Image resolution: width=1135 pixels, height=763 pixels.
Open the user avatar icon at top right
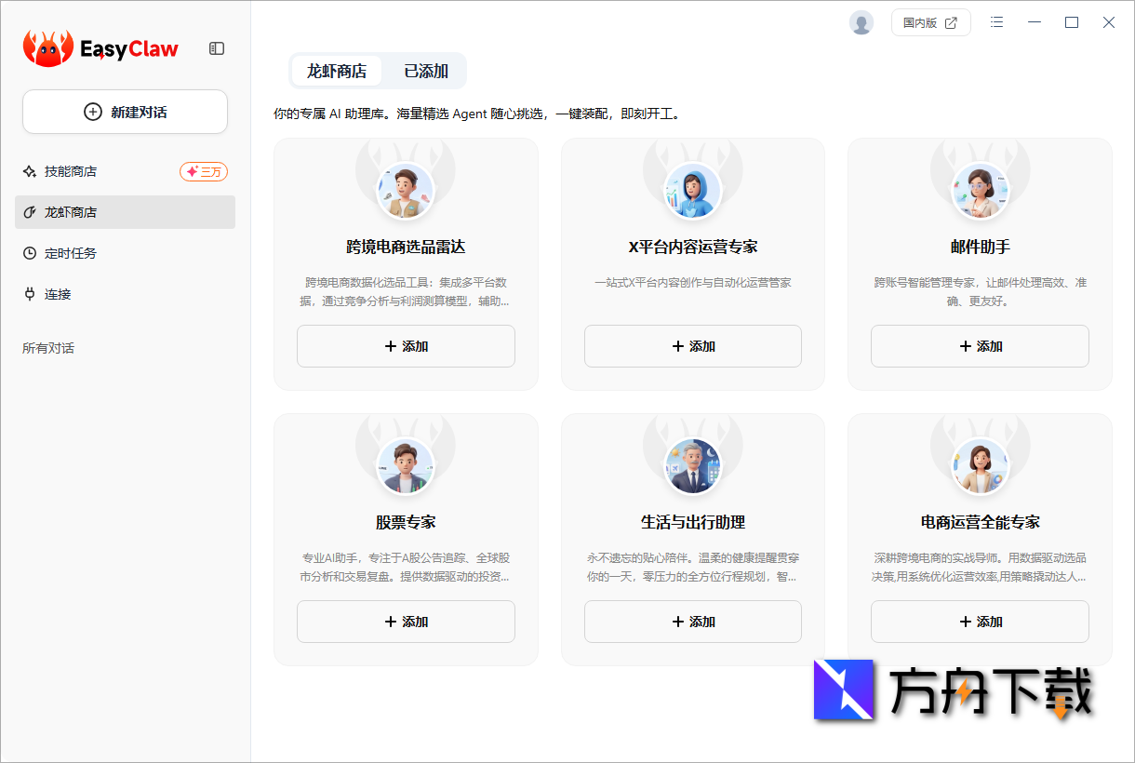(861, 22)
